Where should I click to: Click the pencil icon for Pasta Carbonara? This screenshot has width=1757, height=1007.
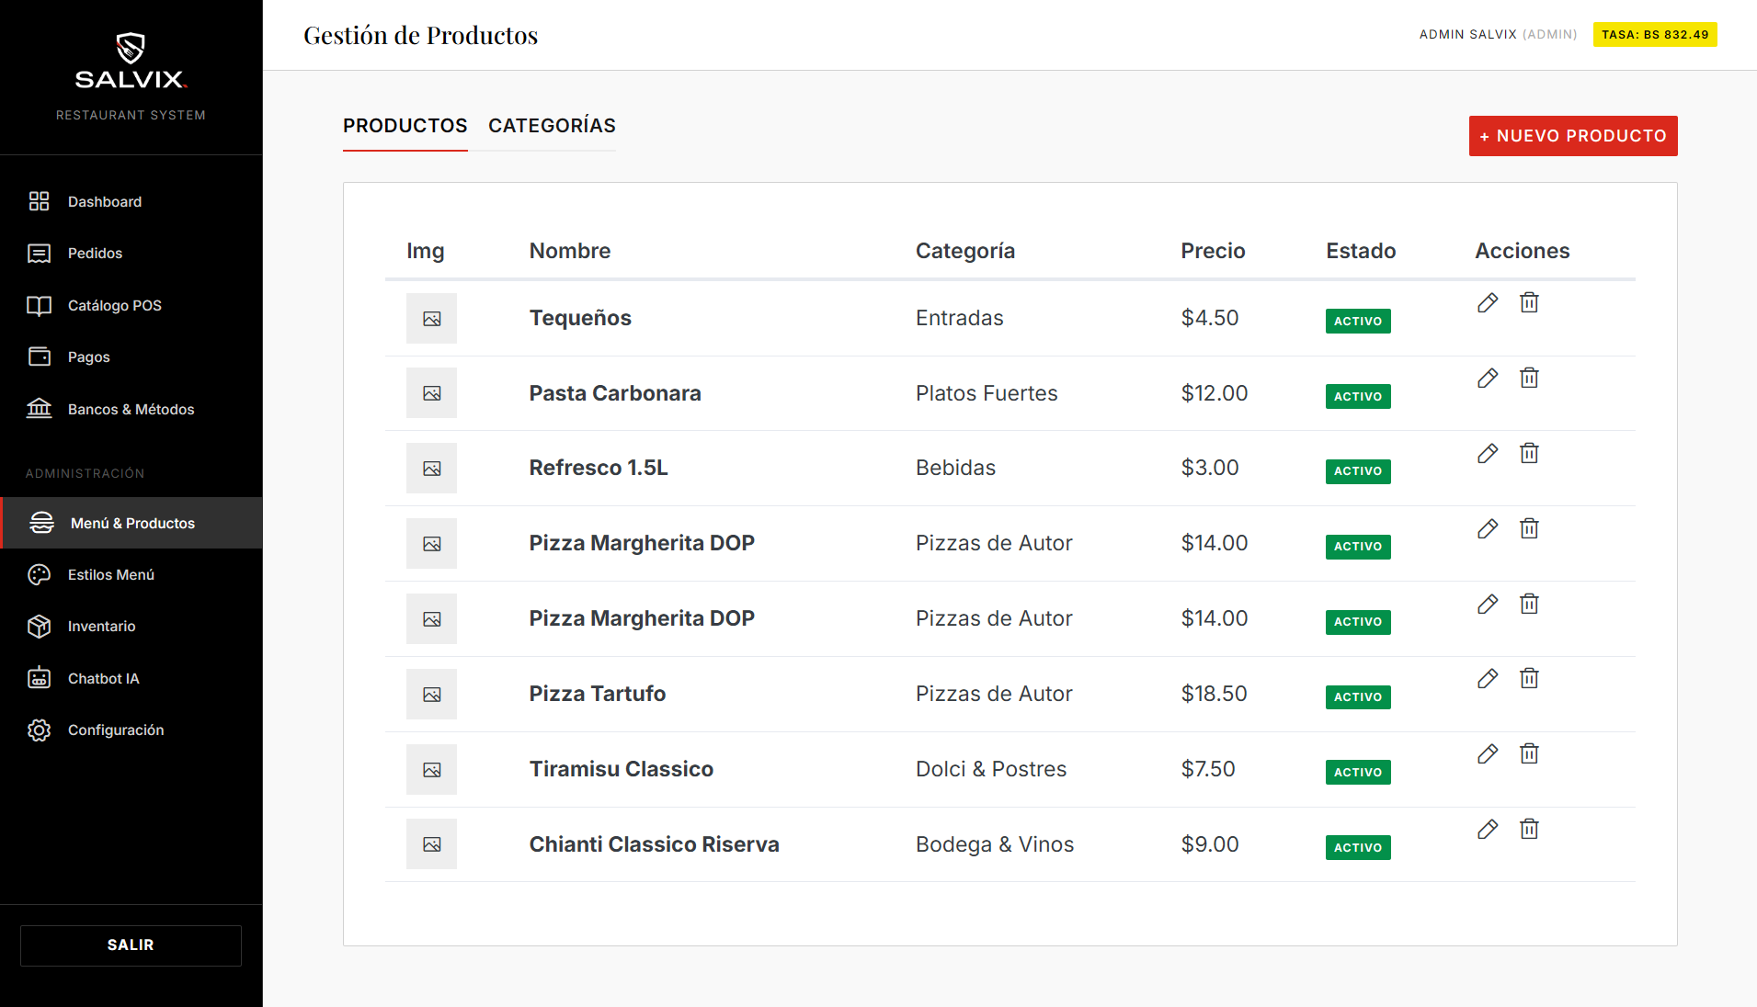tap(1488, 378)
